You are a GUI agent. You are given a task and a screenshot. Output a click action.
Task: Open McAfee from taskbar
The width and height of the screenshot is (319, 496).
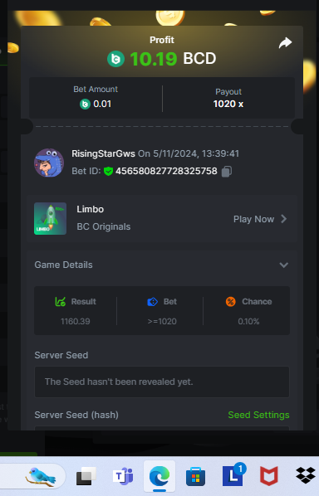coord(269,476)
